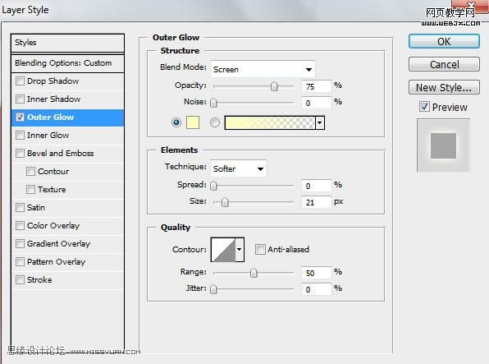Enable the Inner Glow checkbox
Screen dimensions: 489x364
[20, 136]
